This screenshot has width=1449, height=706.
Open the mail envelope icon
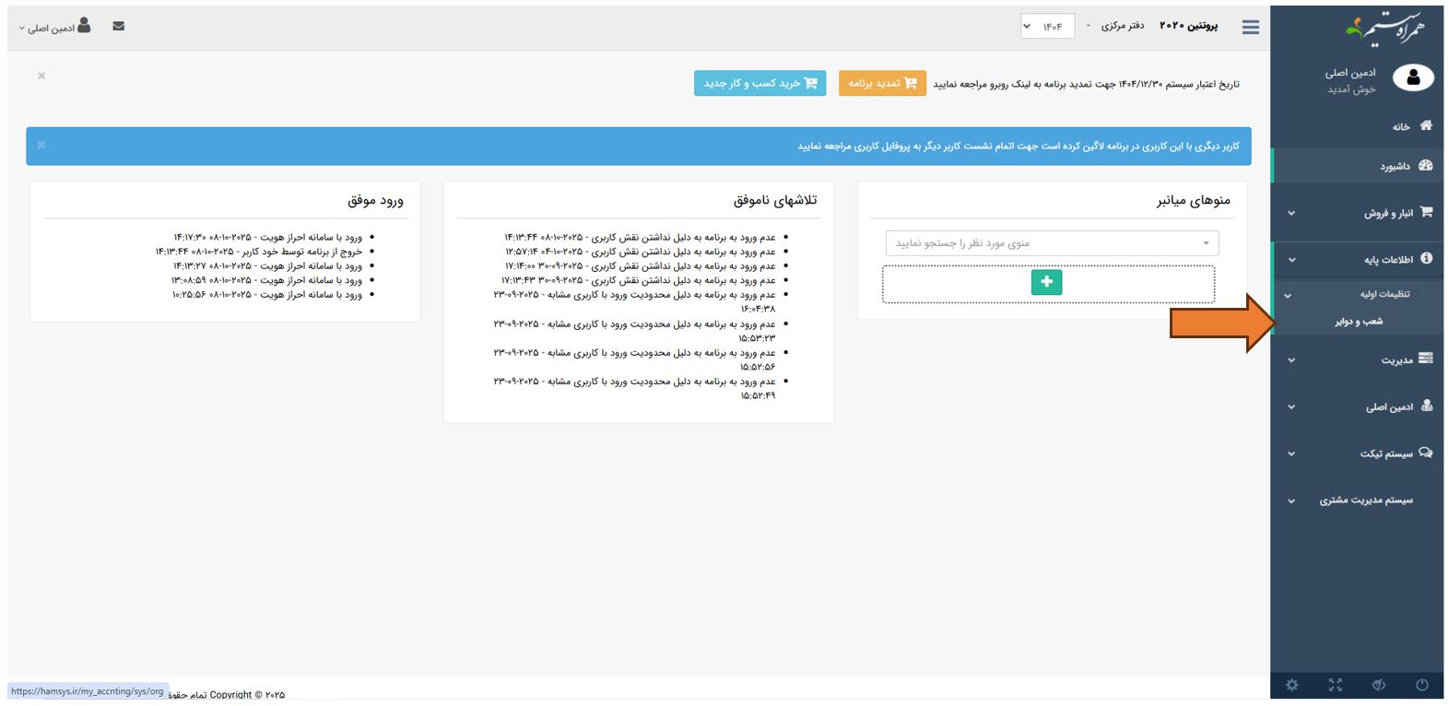(x=118, y=27)
